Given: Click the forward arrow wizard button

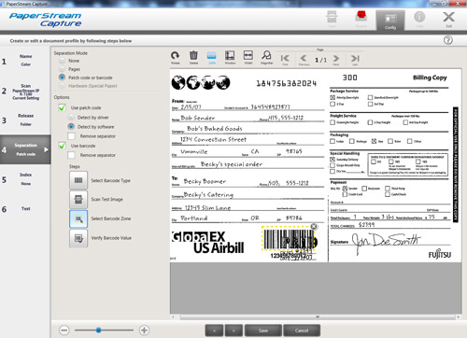Looking at the screenshot, I should 233,331.
